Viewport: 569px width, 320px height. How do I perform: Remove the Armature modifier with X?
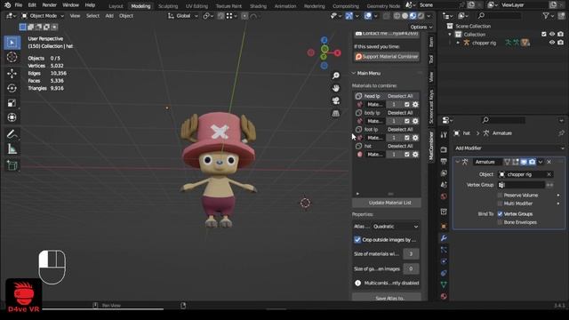pyautogui.click(x=549, y=162)
